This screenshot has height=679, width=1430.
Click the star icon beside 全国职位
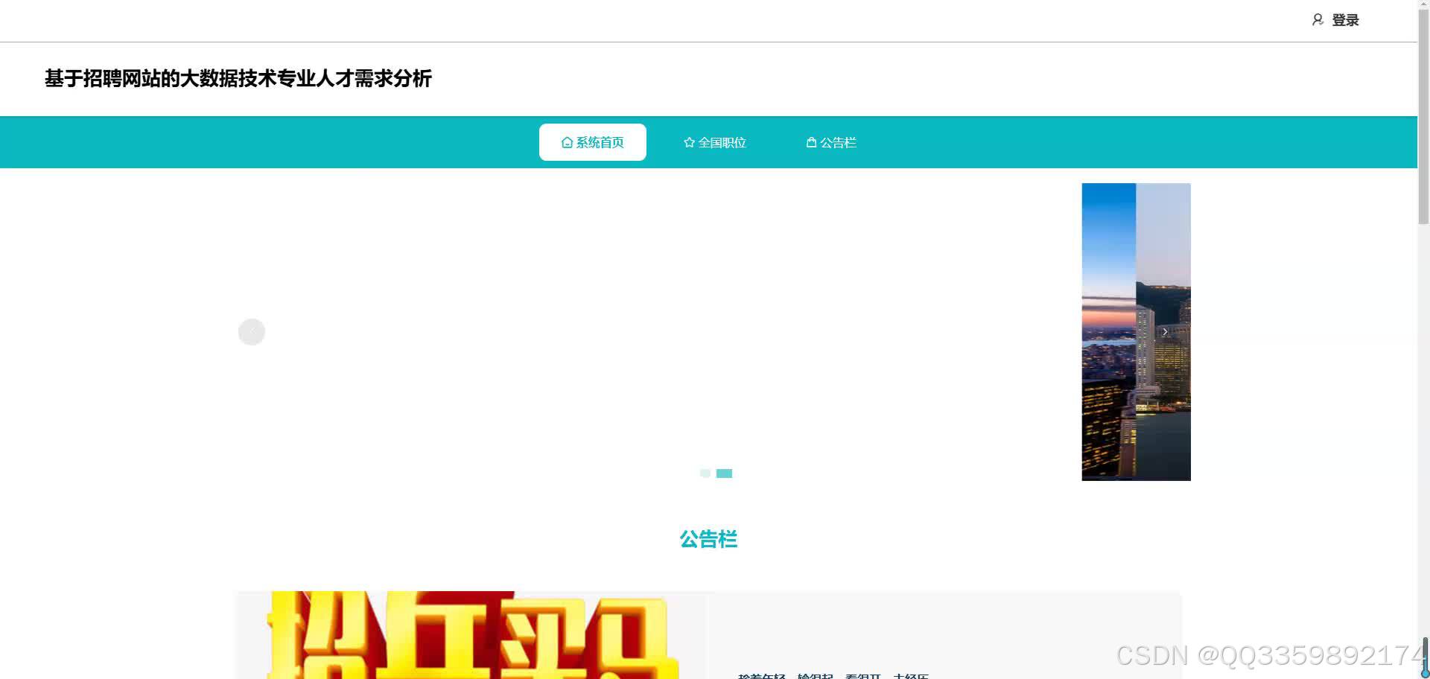689,141
